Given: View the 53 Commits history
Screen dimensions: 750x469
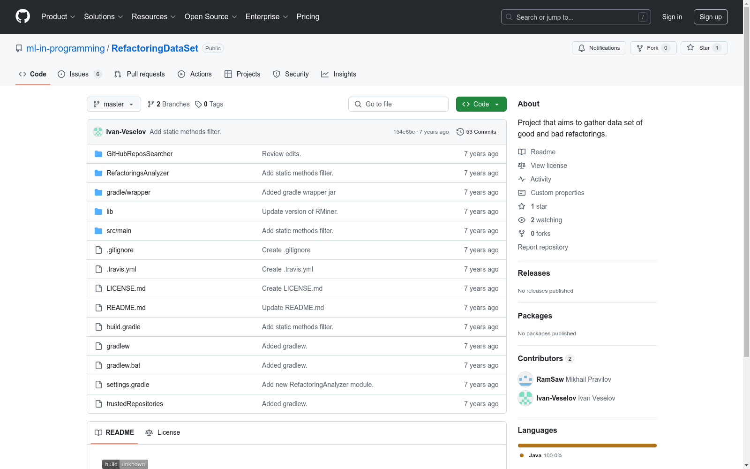Looking at the screenshot, I should [x=476, y=132].
